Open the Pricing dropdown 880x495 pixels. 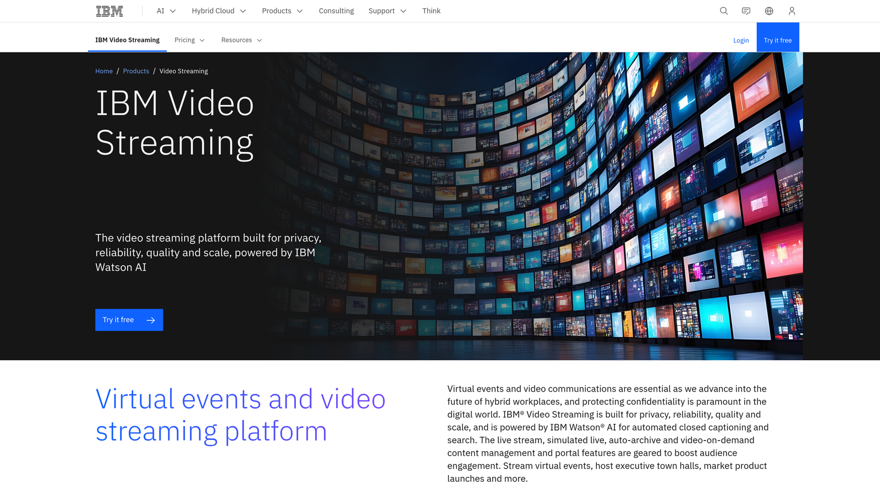point(189,40)
